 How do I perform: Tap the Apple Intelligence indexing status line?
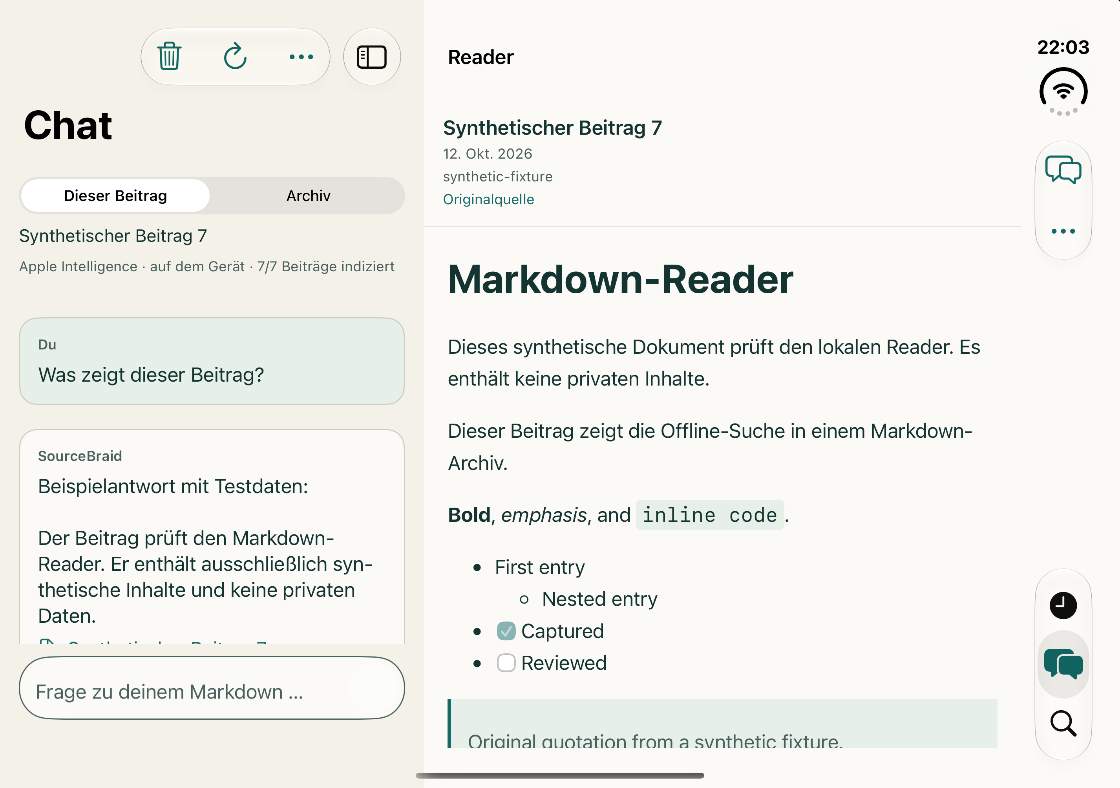[x=207, y=267]
